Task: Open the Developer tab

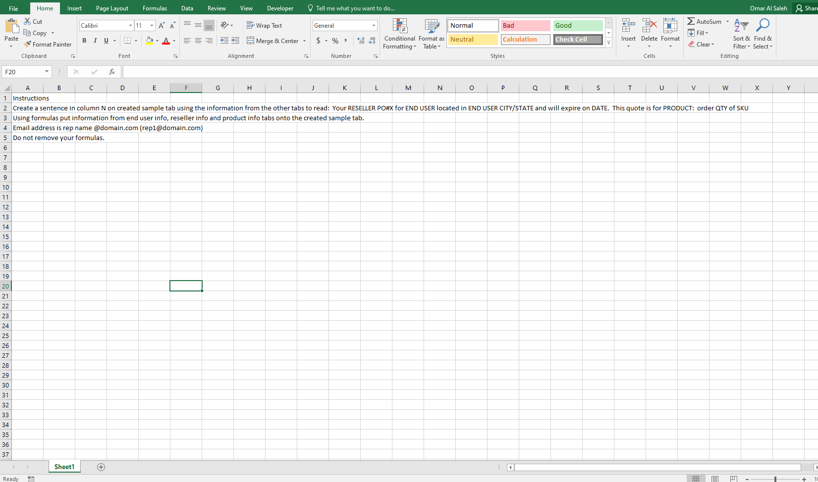Action: click(x=280, y=8)
